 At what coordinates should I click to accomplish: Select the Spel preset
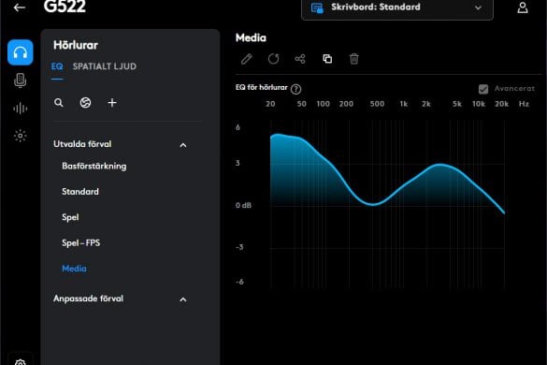pyautogui.click(x=70, y=217)
